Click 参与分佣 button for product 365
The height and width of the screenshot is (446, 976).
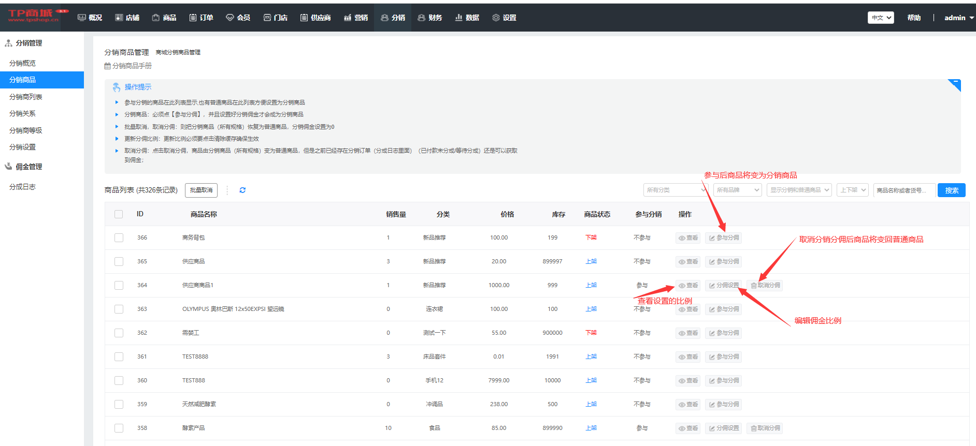point(723,262)
